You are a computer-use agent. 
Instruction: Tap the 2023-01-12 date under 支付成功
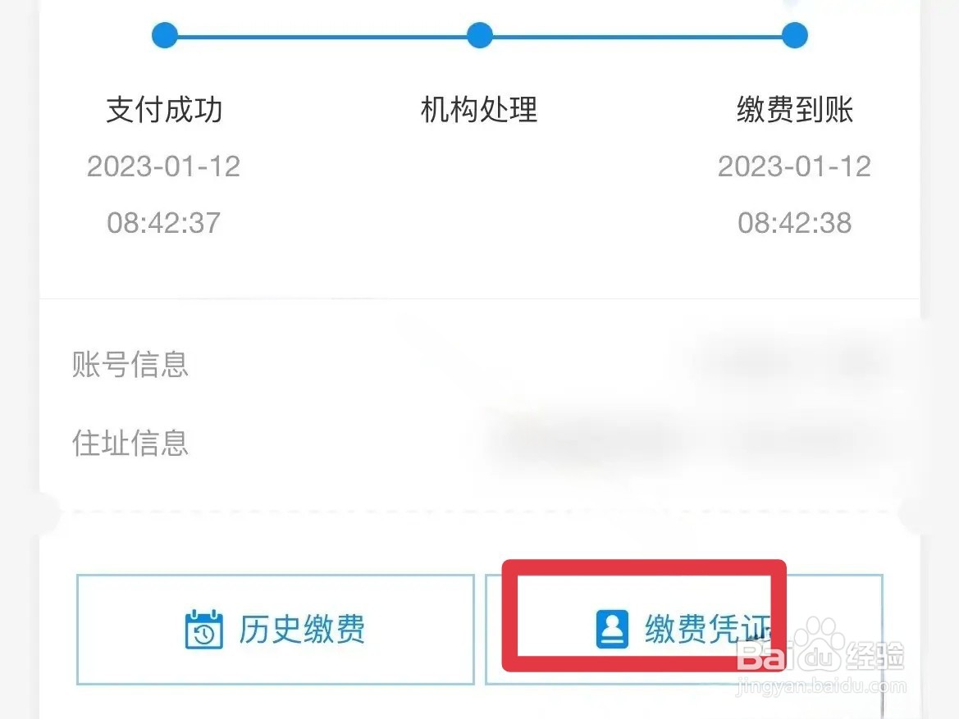click(x=164, y=166)
